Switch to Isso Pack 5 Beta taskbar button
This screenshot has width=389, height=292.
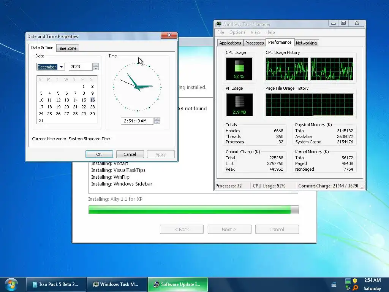point(56,284)
